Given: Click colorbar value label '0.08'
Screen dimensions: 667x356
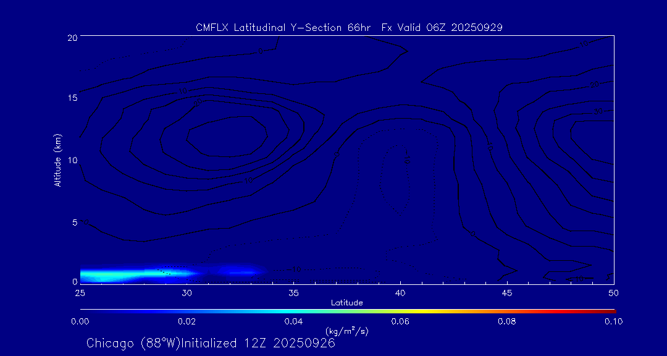Looking at the screenshot, I should tap(507, 321).
